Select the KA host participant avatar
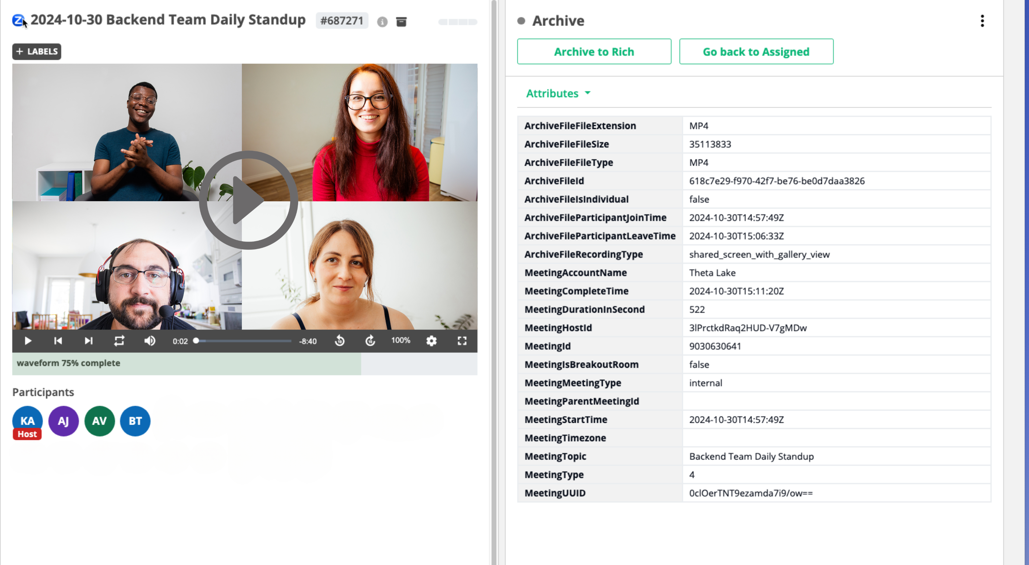Screen dimensions: 1029x565 (27, 421)
